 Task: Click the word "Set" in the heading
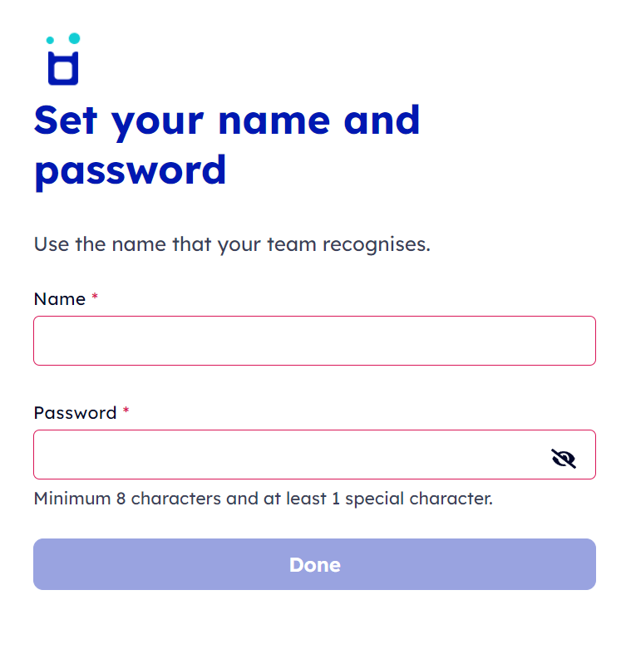[66, 120]
